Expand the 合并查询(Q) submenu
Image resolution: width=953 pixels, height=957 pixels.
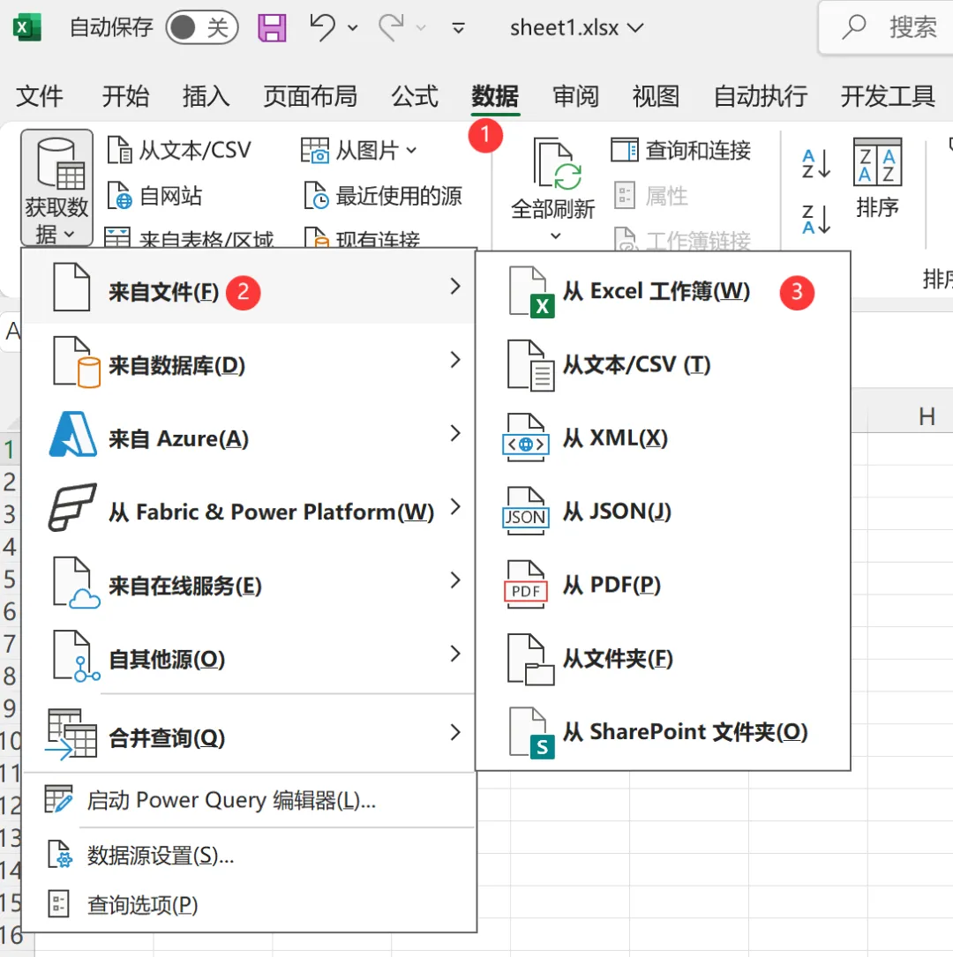pyautogui.click(x=249, y=733)
